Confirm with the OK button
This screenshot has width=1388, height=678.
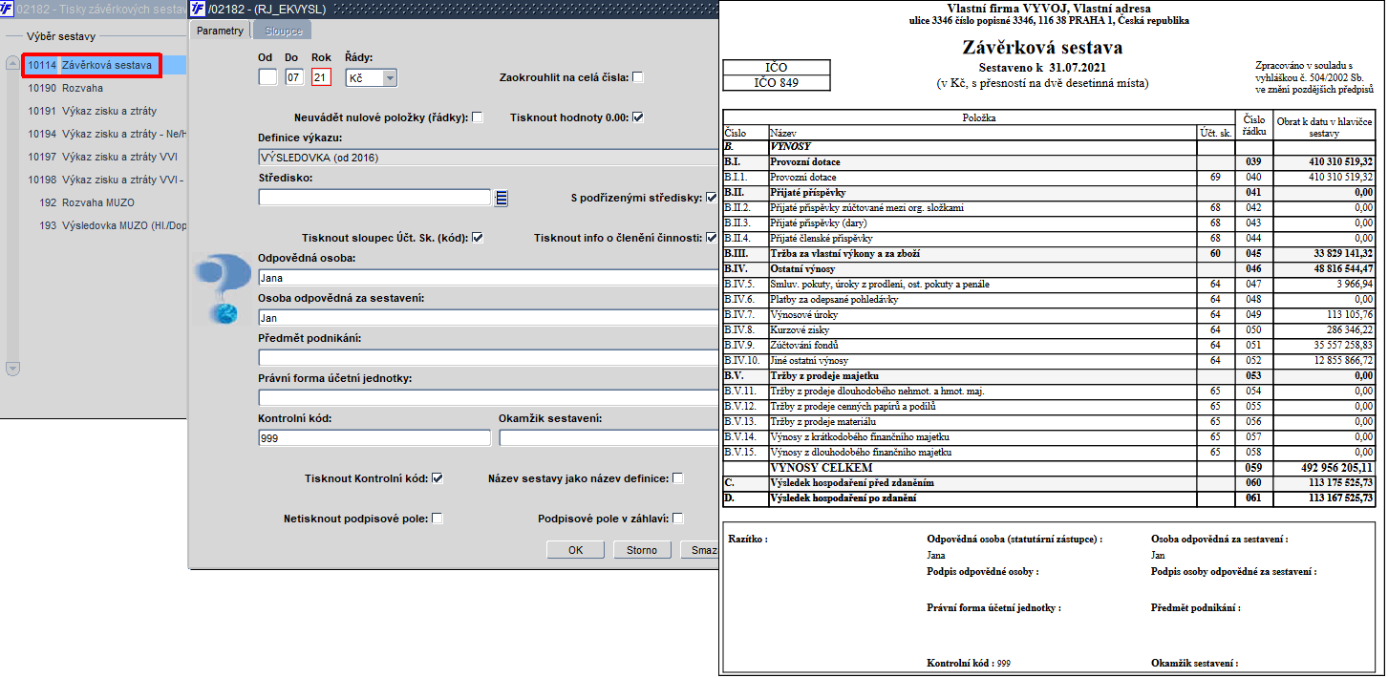[575, 550]
